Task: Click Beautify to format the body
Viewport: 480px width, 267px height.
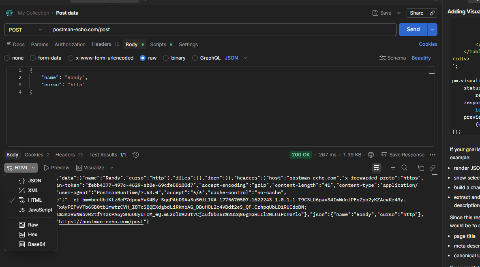Action: [421, 58]
